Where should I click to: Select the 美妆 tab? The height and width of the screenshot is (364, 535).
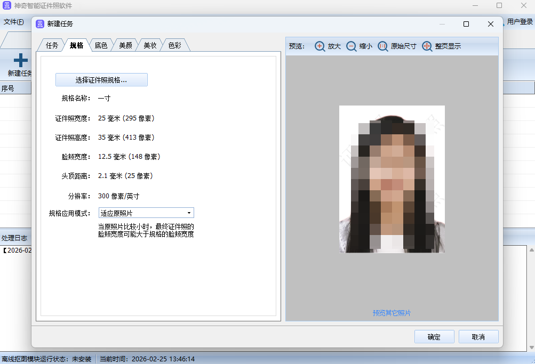150,45
